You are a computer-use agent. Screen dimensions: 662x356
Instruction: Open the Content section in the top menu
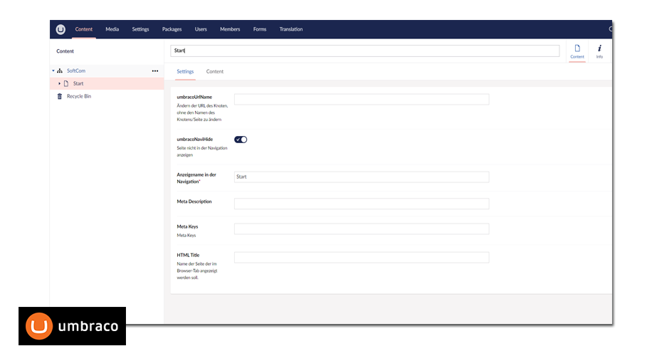click(x=83, y=29)
